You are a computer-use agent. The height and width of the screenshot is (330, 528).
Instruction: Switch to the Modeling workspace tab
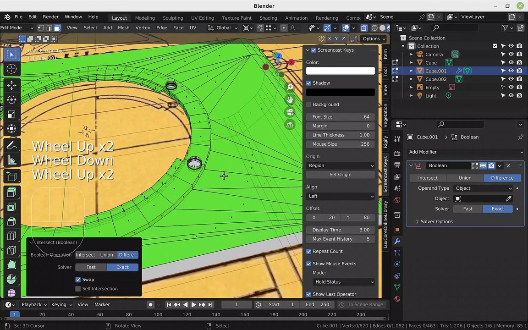coord(145,18)
